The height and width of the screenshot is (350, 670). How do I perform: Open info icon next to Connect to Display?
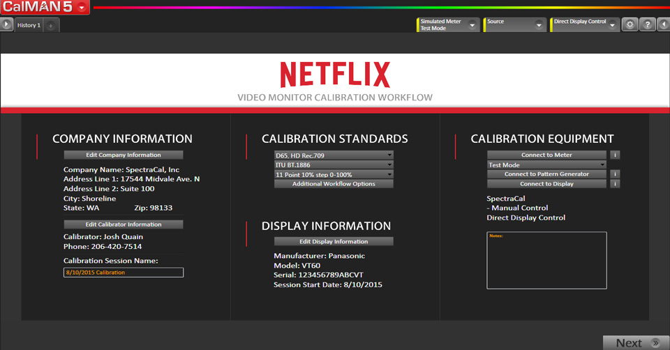pyautogui.click(x=615, y=184)
